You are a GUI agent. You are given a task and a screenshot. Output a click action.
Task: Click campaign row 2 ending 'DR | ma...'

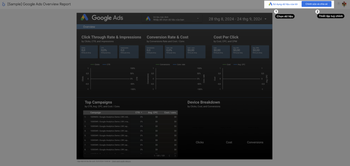(131, 121)
